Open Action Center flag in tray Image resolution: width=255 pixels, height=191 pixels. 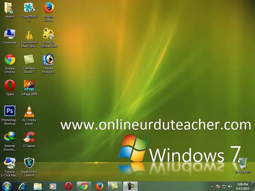click(218, 186)
